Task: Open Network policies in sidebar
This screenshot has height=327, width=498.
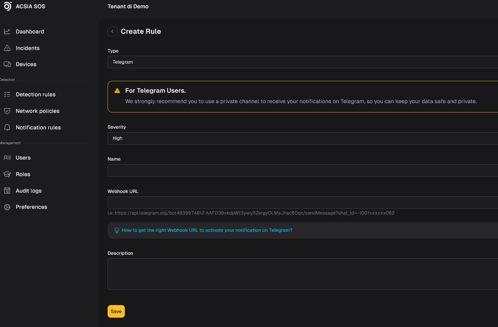Action: click(x=37, y=111)
